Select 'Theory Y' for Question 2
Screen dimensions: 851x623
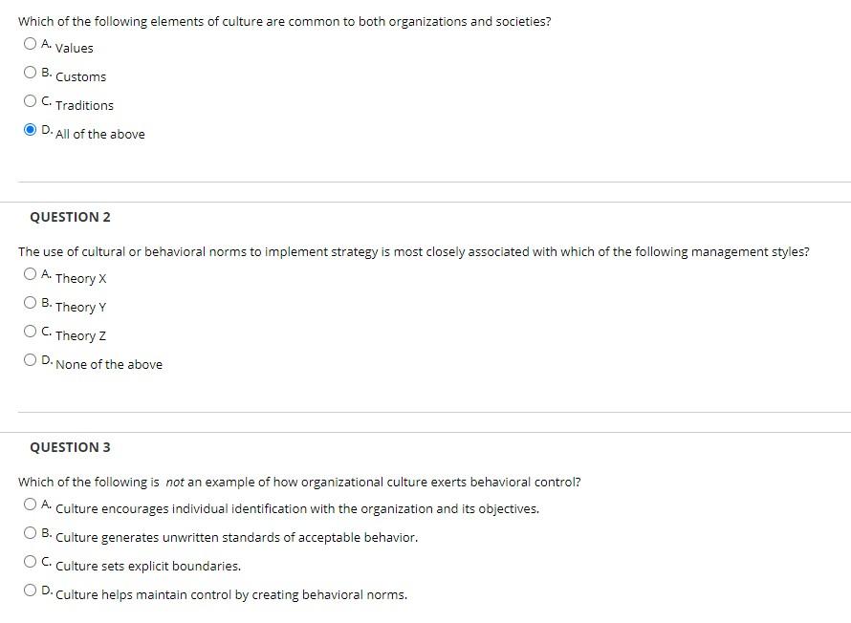click(x=30, y=302)
